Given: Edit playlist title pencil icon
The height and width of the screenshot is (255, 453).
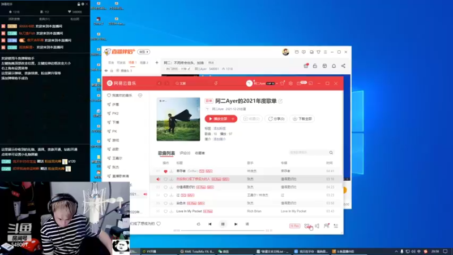Looking at the screenshot, I should (x=280, y=101).
